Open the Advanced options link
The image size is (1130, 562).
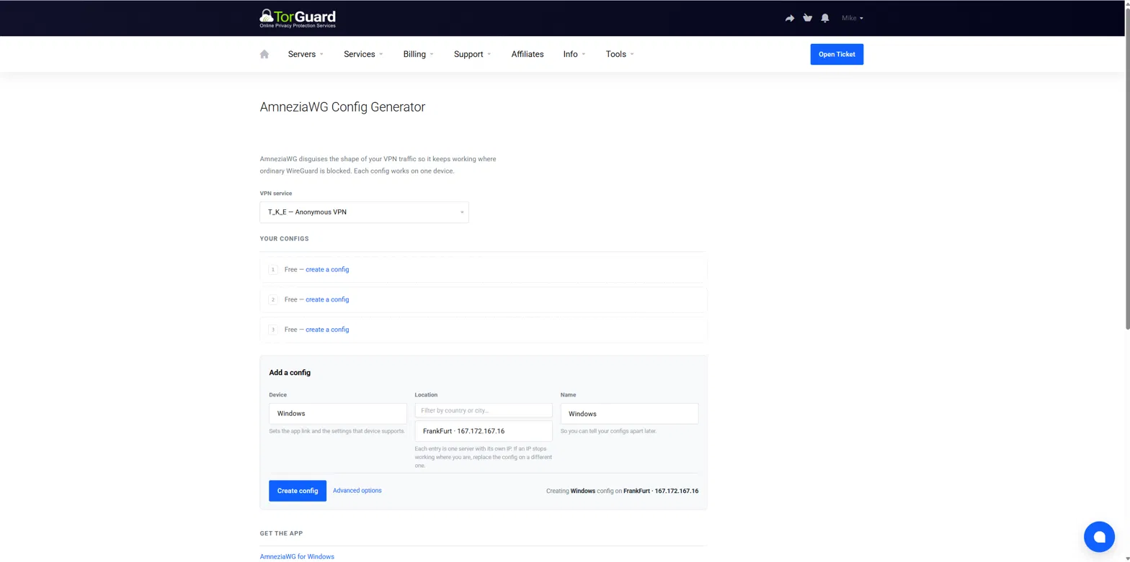(357, 491)
